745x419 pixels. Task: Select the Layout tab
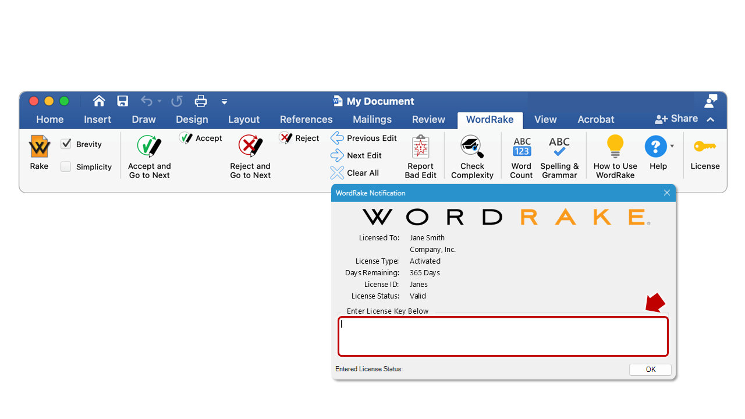pos(244,119)
